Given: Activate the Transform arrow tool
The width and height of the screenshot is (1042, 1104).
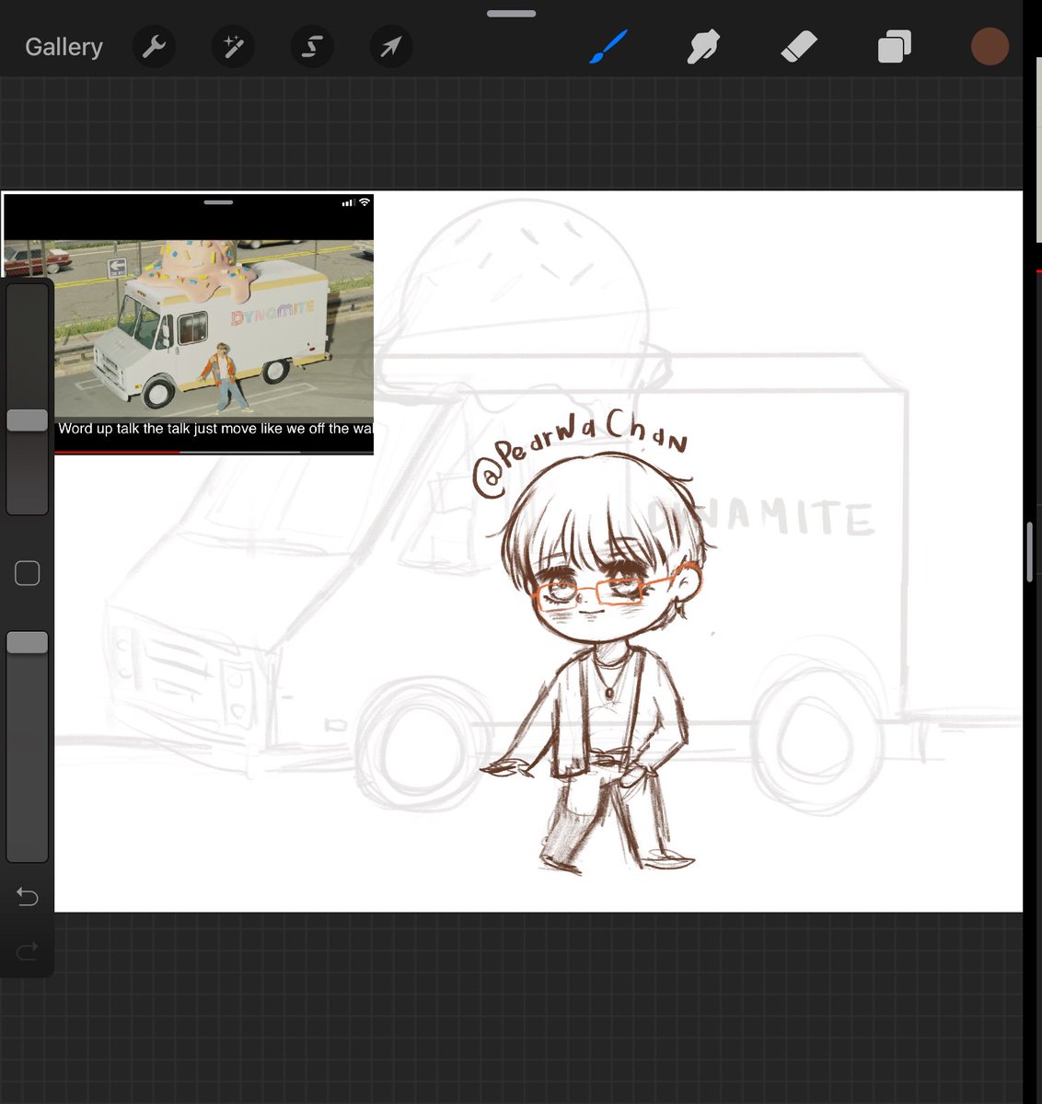Looking at the screenshot, I should coord(390,47).
